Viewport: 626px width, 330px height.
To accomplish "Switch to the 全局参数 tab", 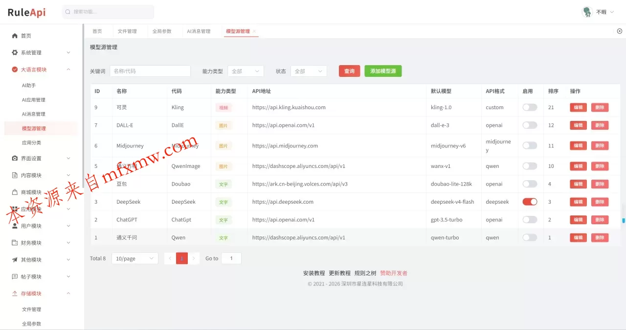I will click(162, 31).
